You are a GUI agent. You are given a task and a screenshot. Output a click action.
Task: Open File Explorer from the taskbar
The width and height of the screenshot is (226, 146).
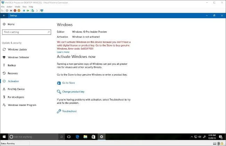click(85, 137)
